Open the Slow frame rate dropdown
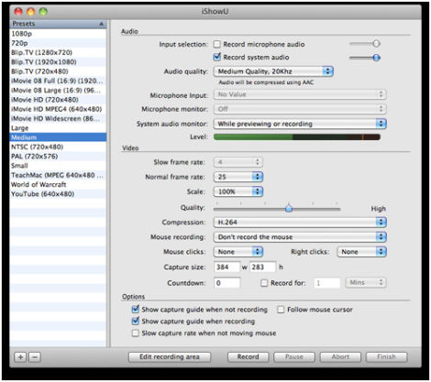Image resolution: width=431 pixels, height=382 pixels. 238,162
